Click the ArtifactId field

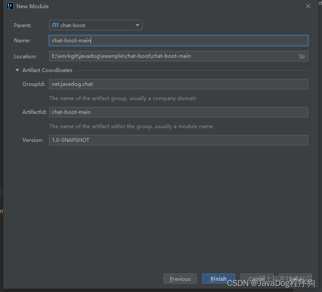point(179,112)
